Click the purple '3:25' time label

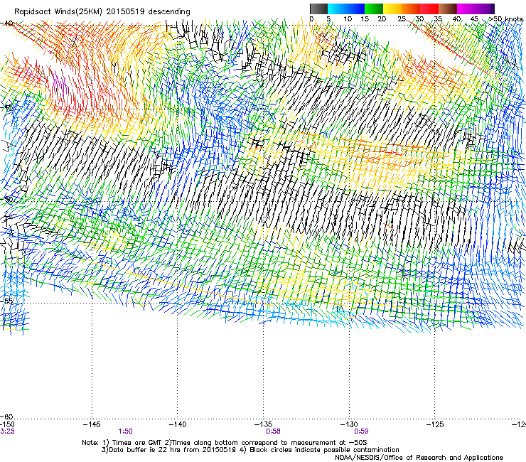tap(7, 431)
